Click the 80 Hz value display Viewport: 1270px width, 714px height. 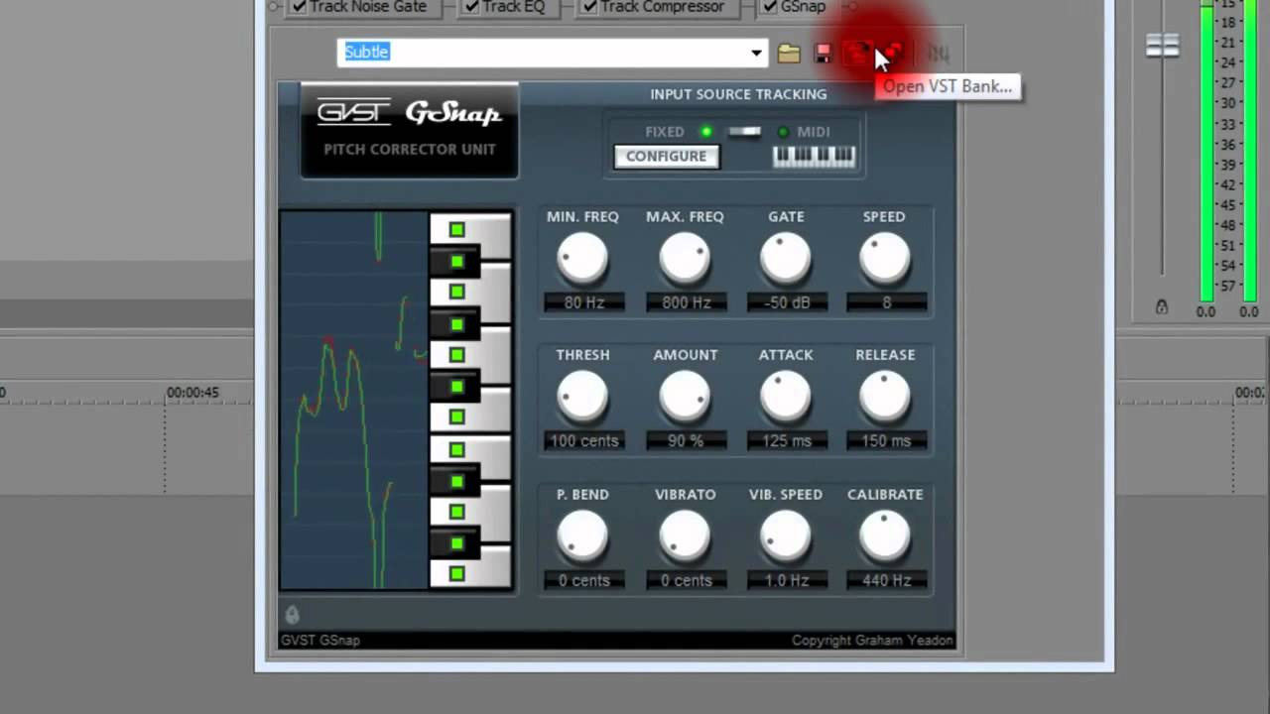(x=584, y=302)
